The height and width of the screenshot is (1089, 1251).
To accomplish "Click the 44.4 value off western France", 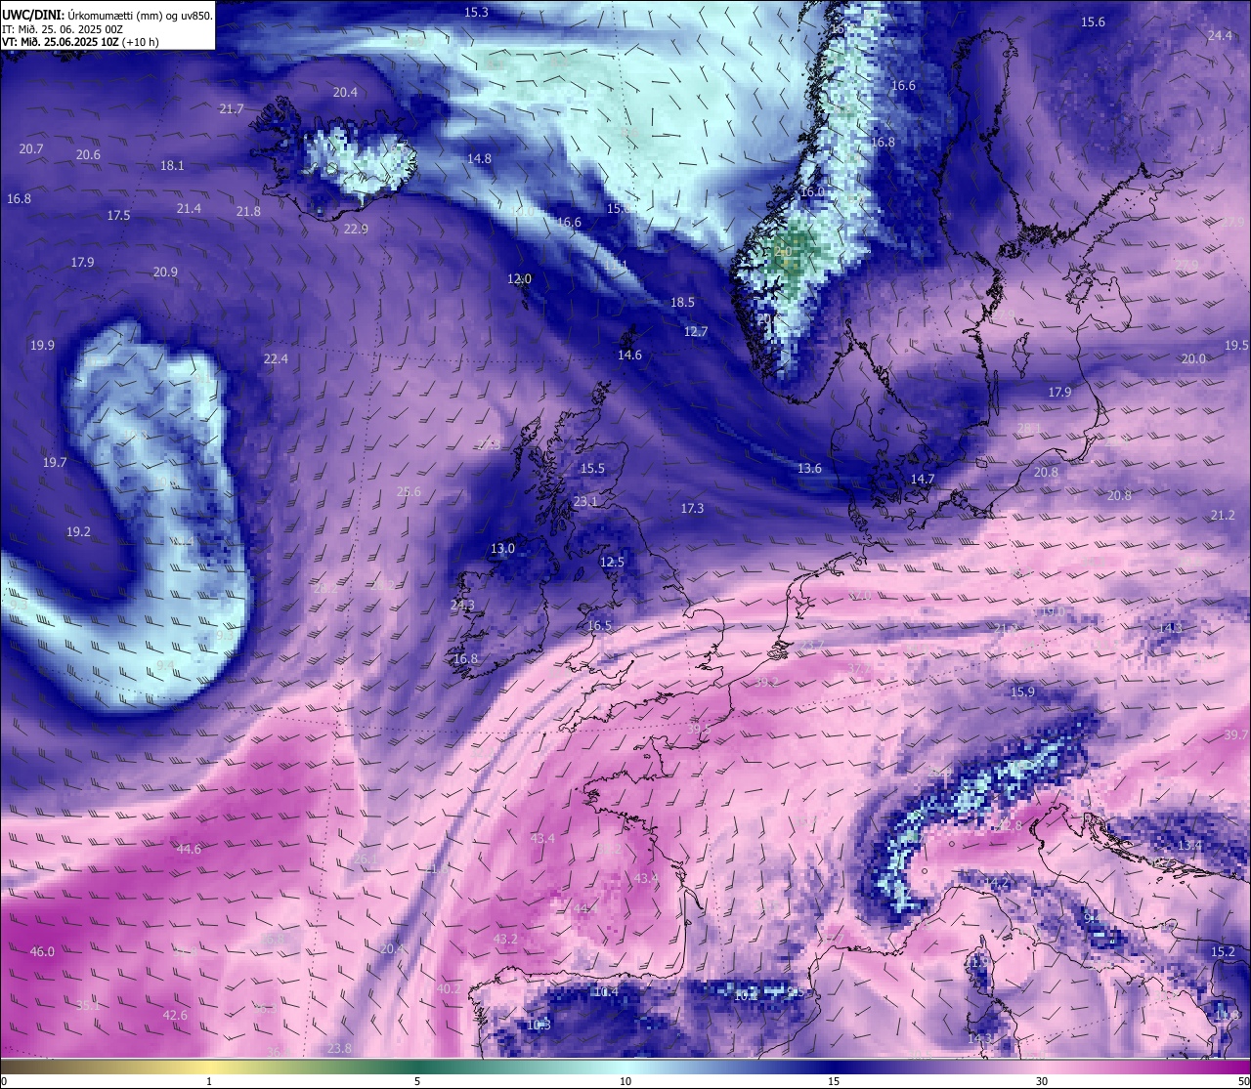I will [x=585, y=908].
